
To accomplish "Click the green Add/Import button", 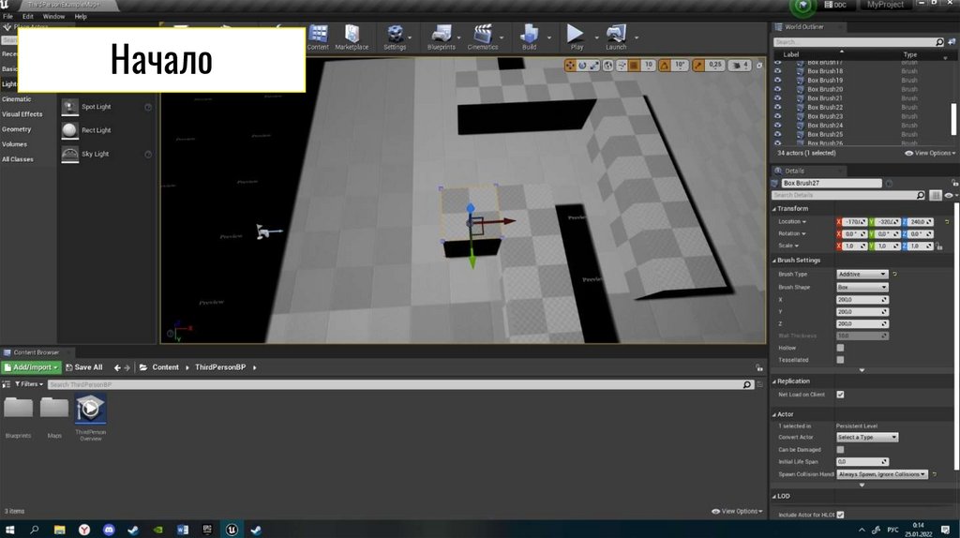I will (32, 367).
